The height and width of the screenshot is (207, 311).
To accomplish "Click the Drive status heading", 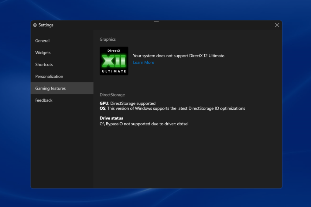I will [111, 118].
